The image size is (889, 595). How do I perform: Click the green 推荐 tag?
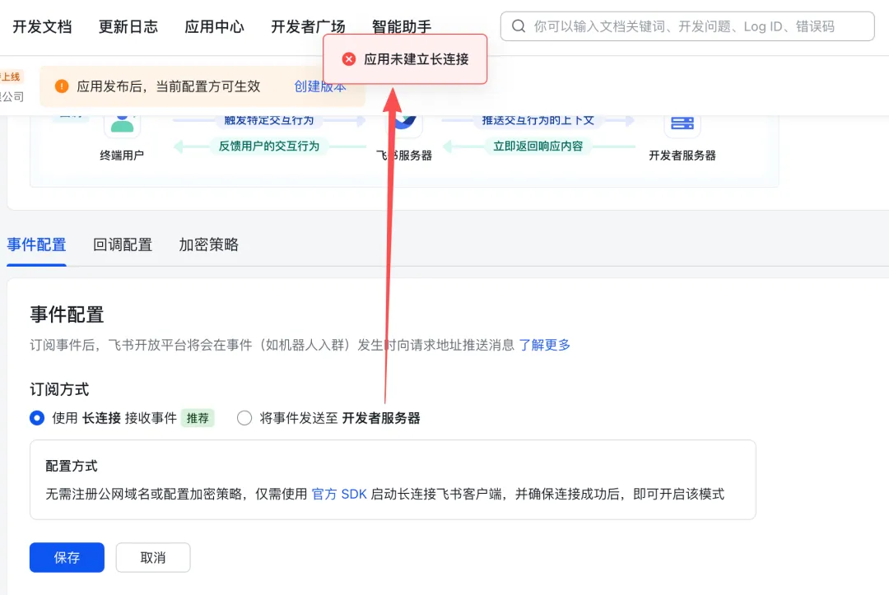[198, 418]
